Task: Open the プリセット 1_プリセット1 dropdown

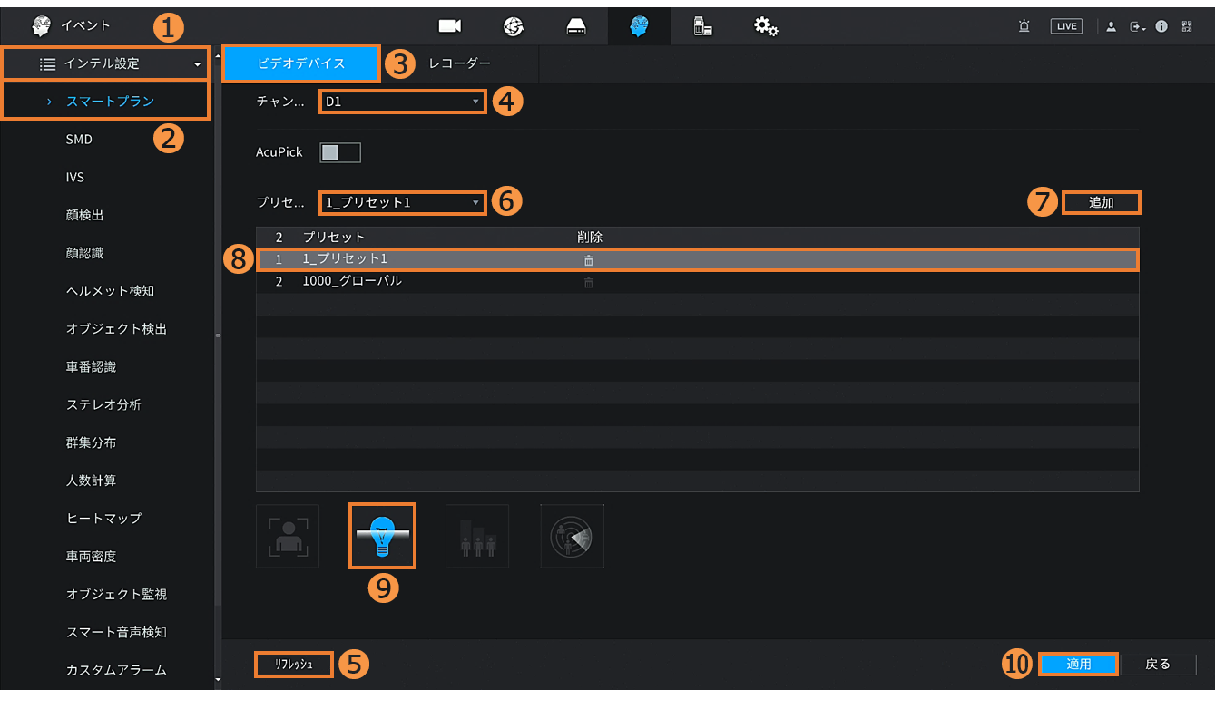Action: (x=402, y=202)
